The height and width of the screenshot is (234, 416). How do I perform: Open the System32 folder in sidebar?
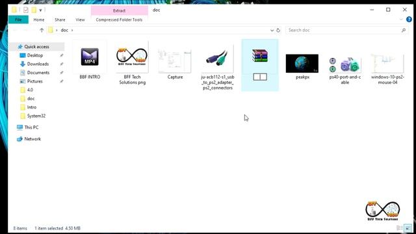click(36, 116)
